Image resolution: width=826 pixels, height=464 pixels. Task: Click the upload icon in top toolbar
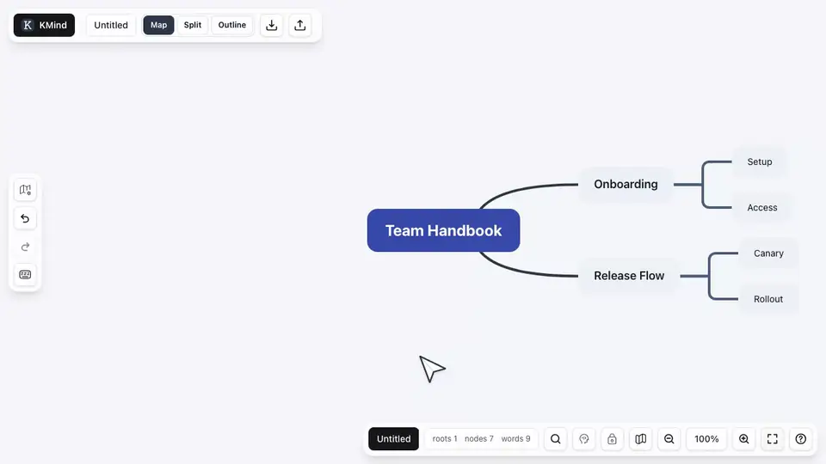(299, 25)
